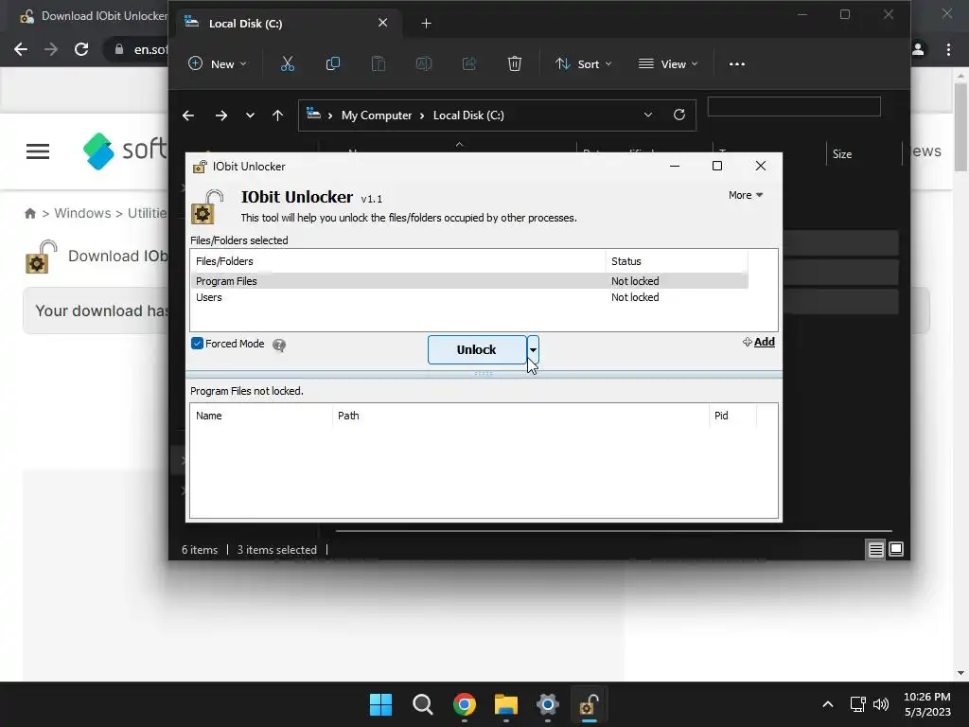This screenshot has width=969, height=727.
Task: Open the Unlock options dropdown arrow
Action: [533, 350]
